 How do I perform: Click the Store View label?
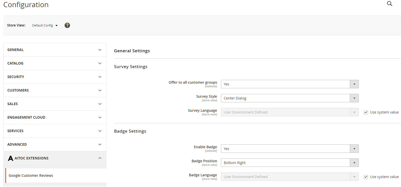click(16, 25)
